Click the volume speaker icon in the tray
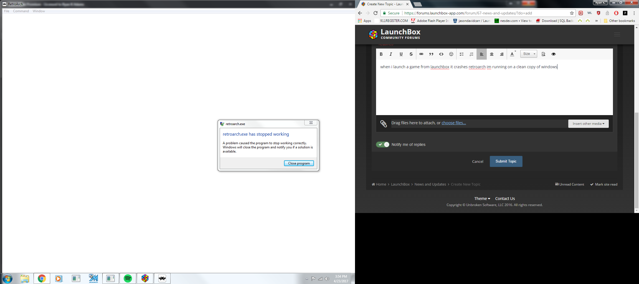This screenshot has width=639, height=284. click(x=327, y=279)
